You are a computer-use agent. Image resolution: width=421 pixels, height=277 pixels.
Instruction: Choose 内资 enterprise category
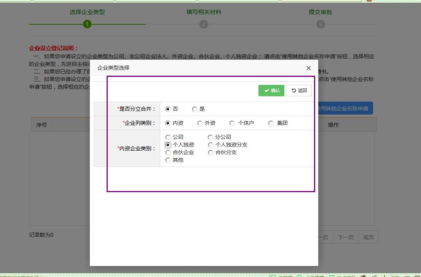(168, 123)
